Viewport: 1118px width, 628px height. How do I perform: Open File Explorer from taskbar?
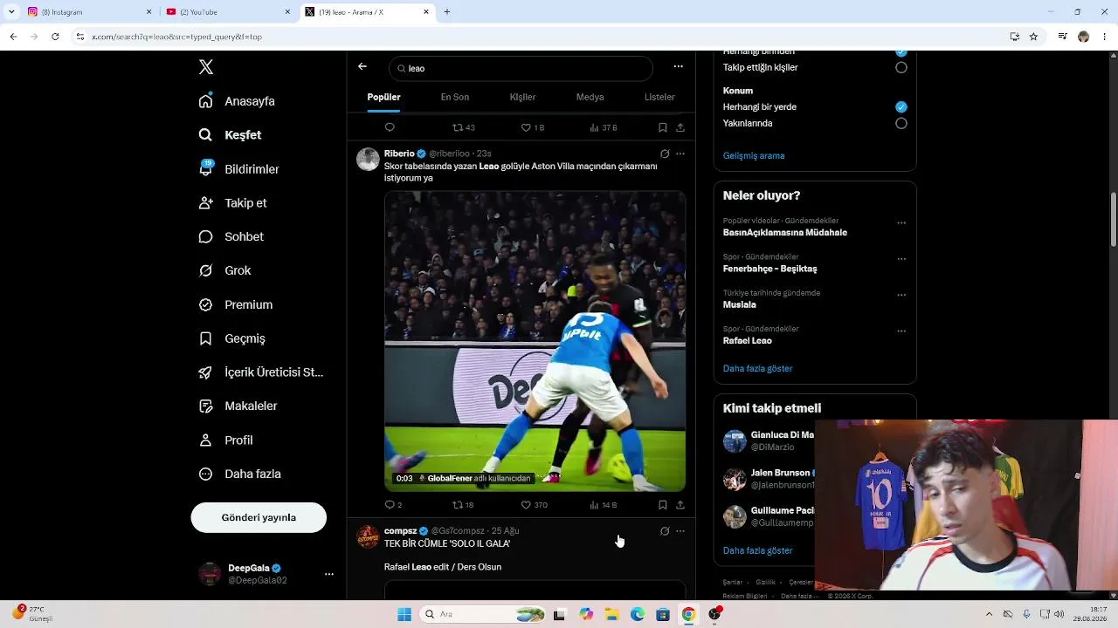coord(611,614)
